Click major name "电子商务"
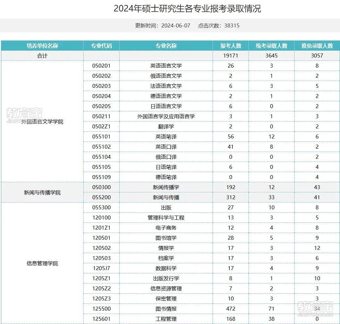340x324 pixels. point(166,228)
